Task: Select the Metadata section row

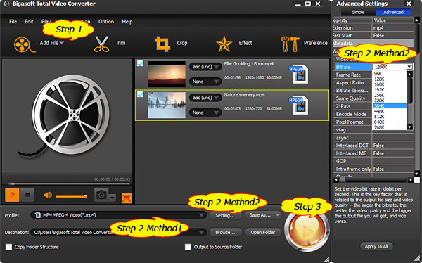Action: click(373, 43)
